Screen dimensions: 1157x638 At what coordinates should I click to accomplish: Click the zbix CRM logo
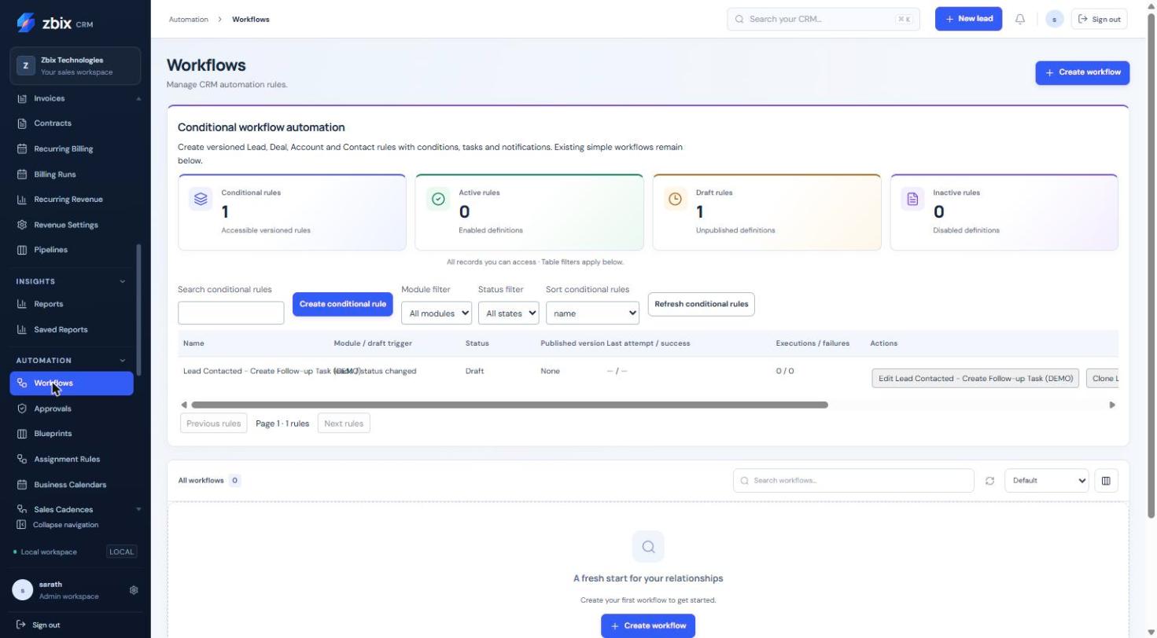[55, 23]
